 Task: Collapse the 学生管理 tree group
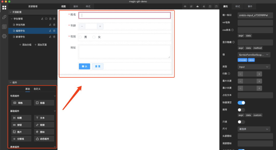click(x=12, y=19)
